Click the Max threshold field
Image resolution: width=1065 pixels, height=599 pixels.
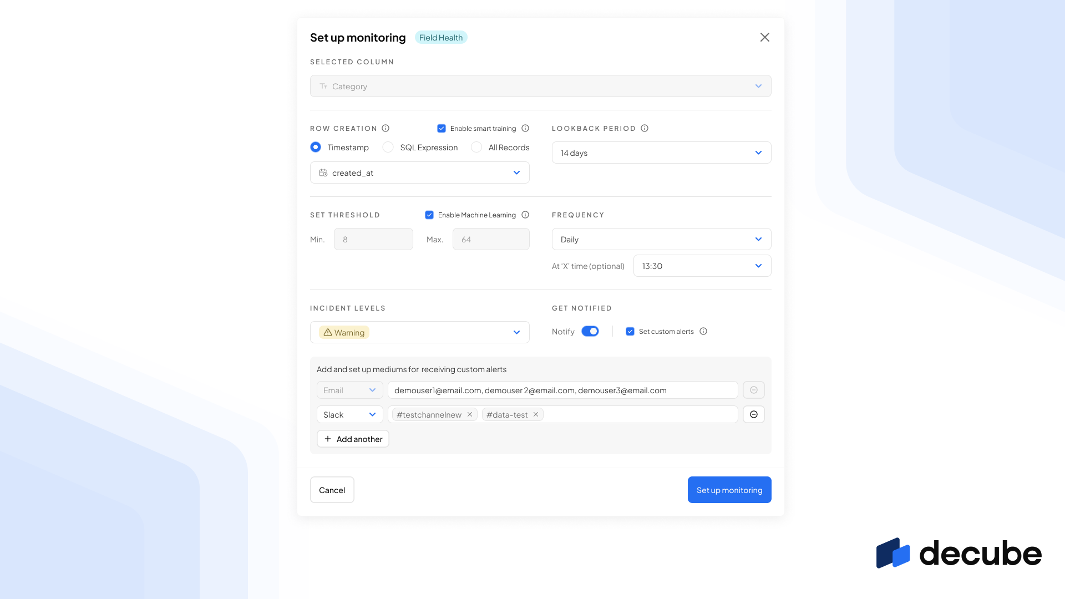coord(491,239)
